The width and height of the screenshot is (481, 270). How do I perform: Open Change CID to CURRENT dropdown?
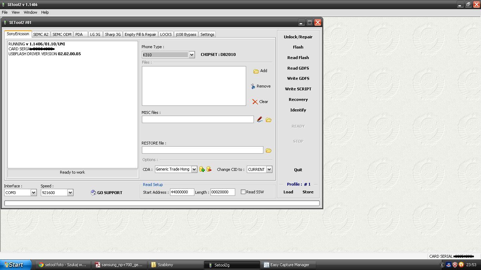[269, 169]
